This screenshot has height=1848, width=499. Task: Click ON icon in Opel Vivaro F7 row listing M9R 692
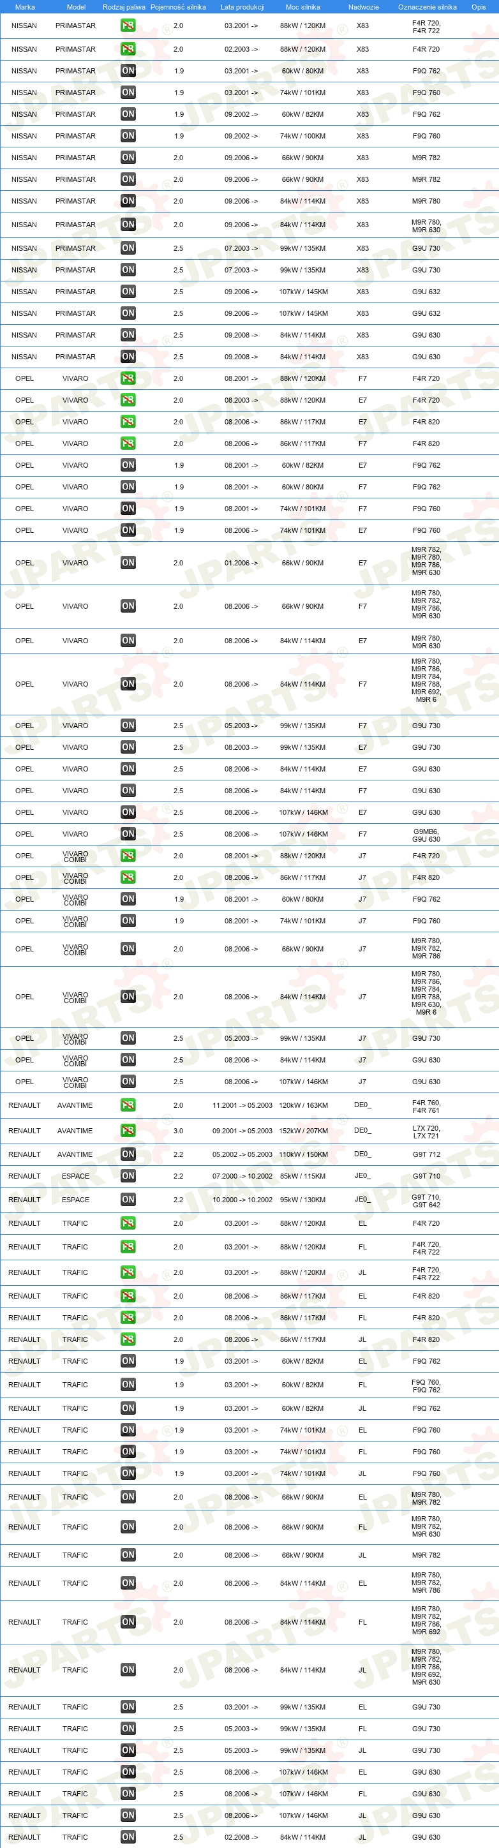pyautogui.click(x=128, y=685)
